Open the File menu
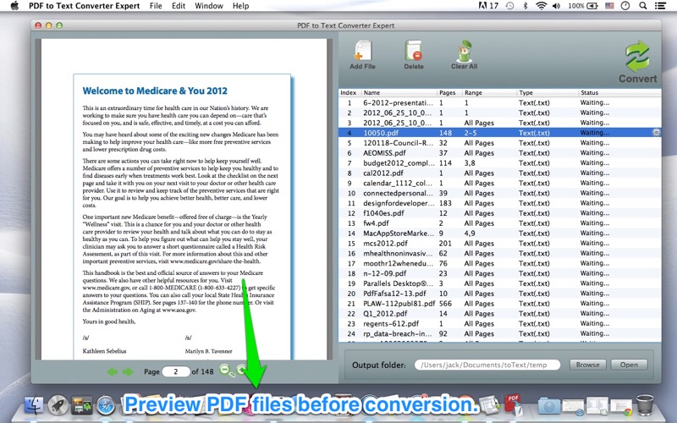 156,6
